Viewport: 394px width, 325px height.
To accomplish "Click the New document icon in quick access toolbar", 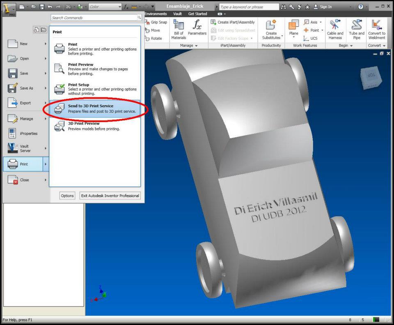I will pos(22,7).
